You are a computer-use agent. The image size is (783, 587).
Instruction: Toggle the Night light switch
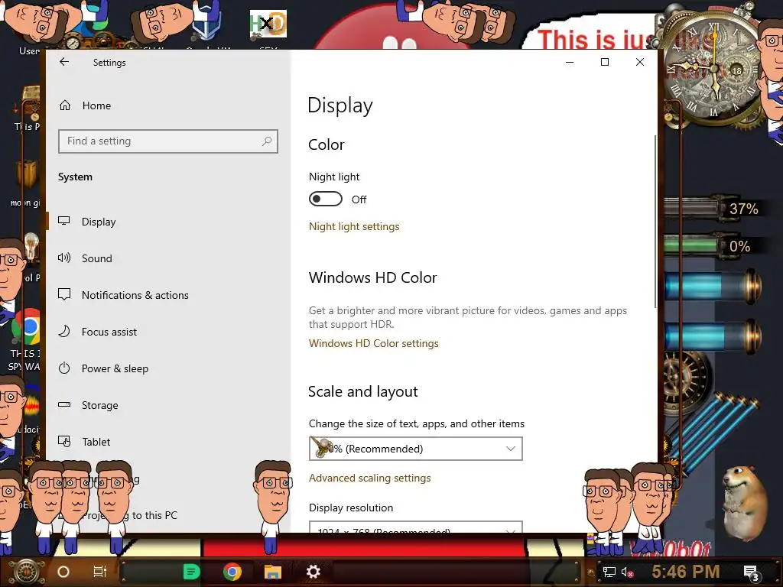tap(326, 199)
